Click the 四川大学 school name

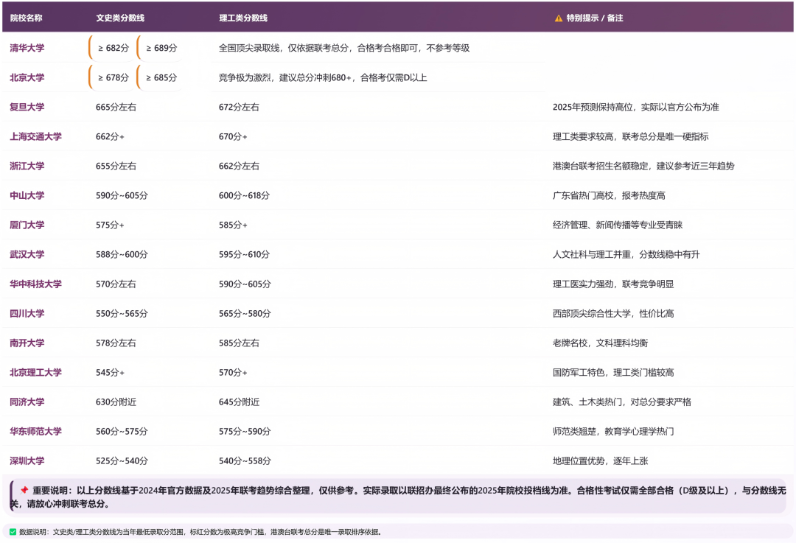click(27, 313)
